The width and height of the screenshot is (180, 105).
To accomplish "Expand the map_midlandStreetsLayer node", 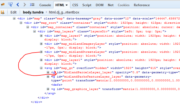I will 41,52.
